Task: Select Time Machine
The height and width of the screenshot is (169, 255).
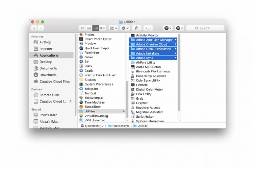Action: (102, 102)
